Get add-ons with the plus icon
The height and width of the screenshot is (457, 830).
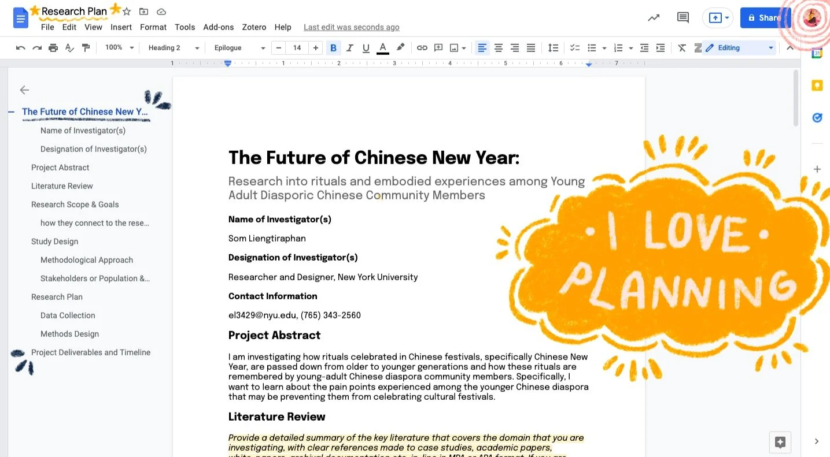point(817,169)
